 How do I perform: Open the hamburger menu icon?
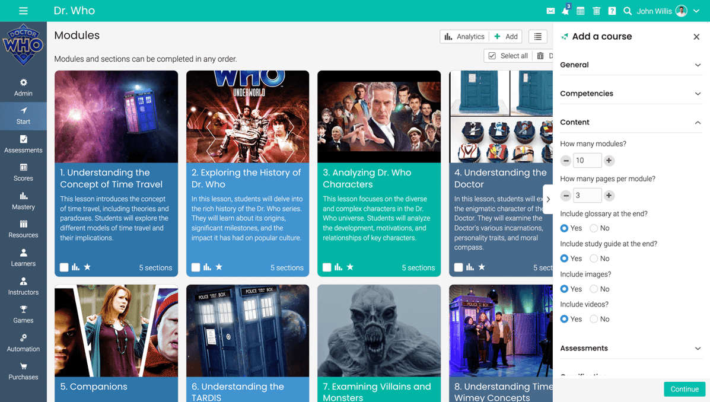(23, 11)
